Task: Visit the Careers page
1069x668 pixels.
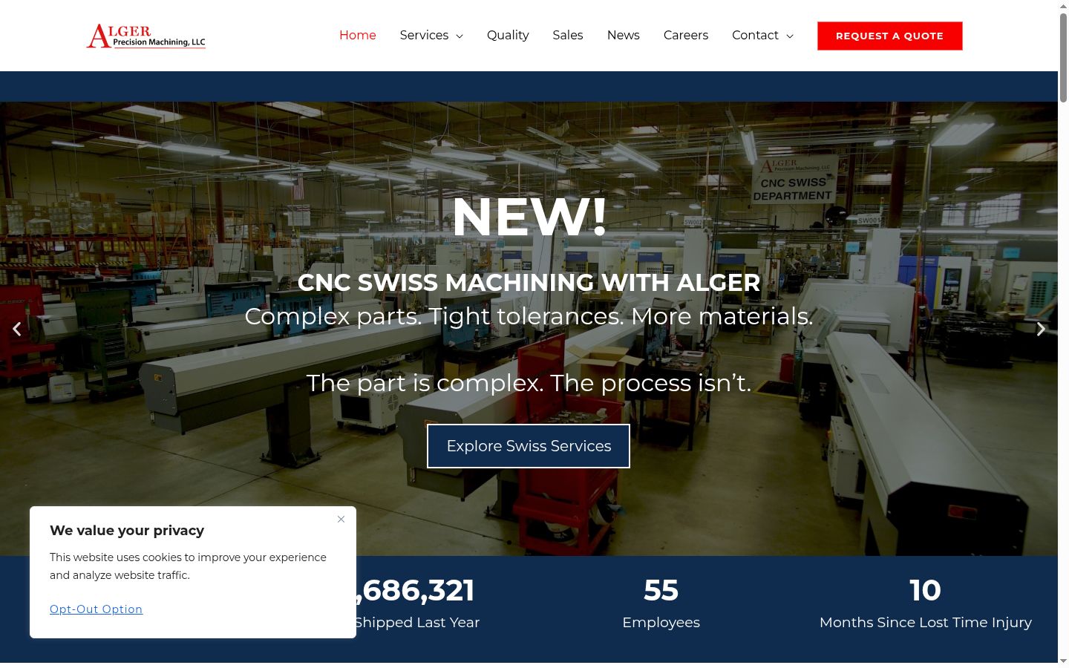Action: click(x=686, y=35)
